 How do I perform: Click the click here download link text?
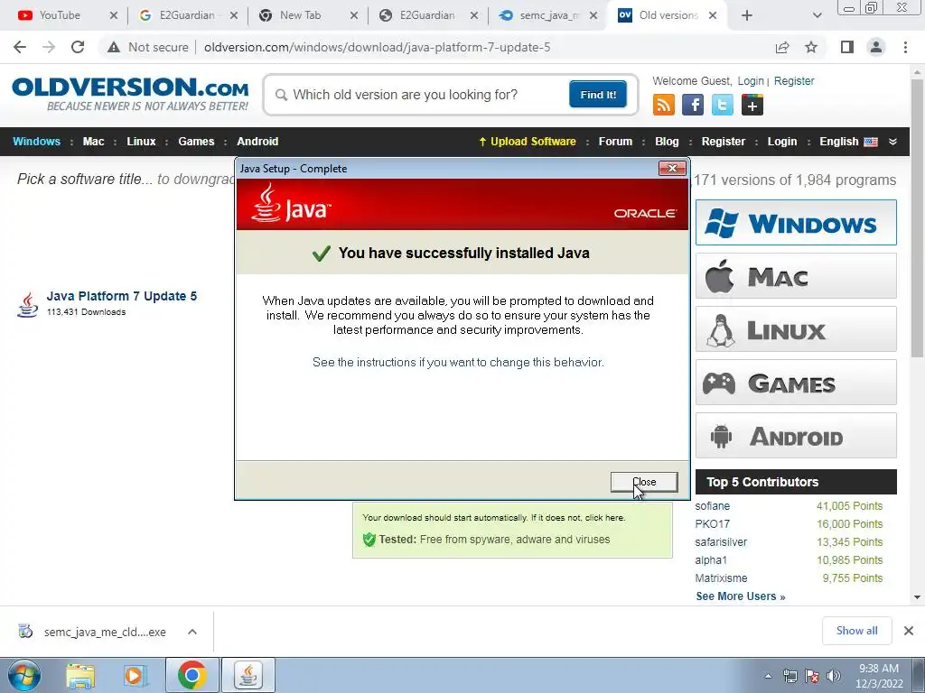604,518
